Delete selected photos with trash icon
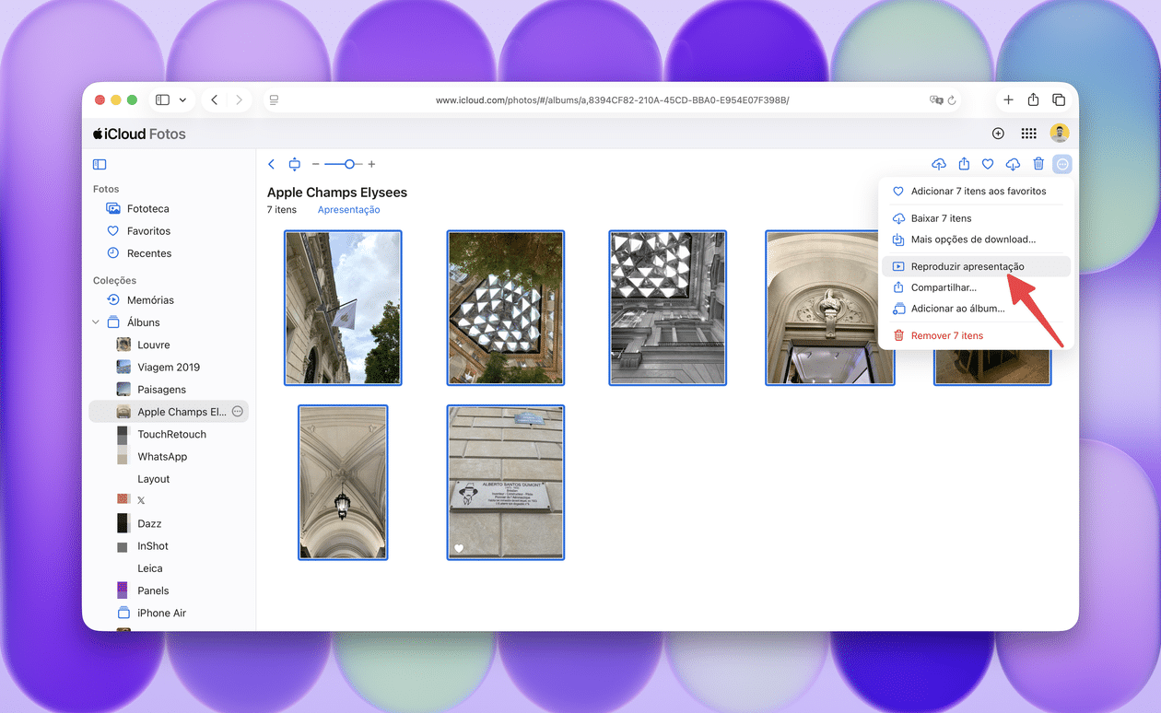The width and height of the screenshot is (1161, 713). coord(1038,164)
